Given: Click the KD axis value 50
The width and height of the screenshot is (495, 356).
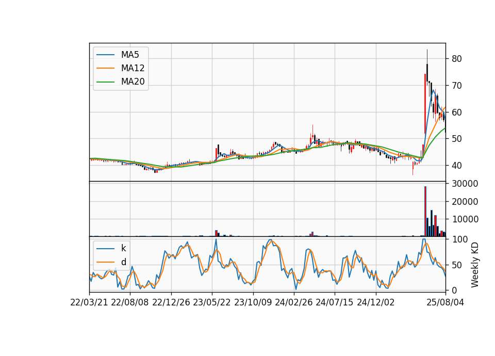Looking at the screenshot, I should click(x=456, y=265).
